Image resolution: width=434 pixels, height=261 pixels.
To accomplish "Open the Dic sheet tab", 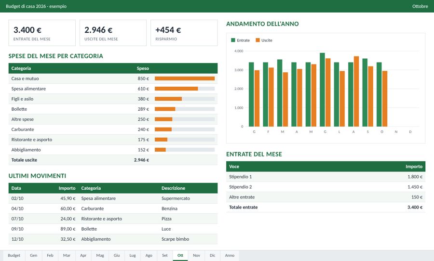I will 213,255.
